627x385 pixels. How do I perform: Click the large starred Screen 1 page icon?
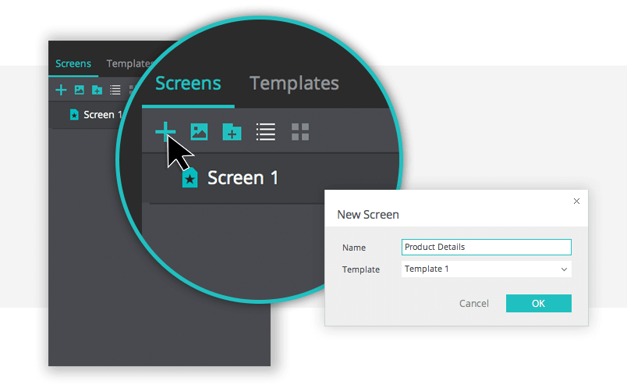pyautogui.click(x=190, y=179)
